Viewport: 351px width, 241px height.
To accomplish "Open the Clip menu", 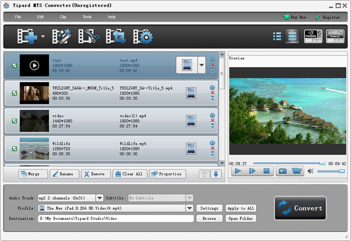I will [x=63, y=17].
